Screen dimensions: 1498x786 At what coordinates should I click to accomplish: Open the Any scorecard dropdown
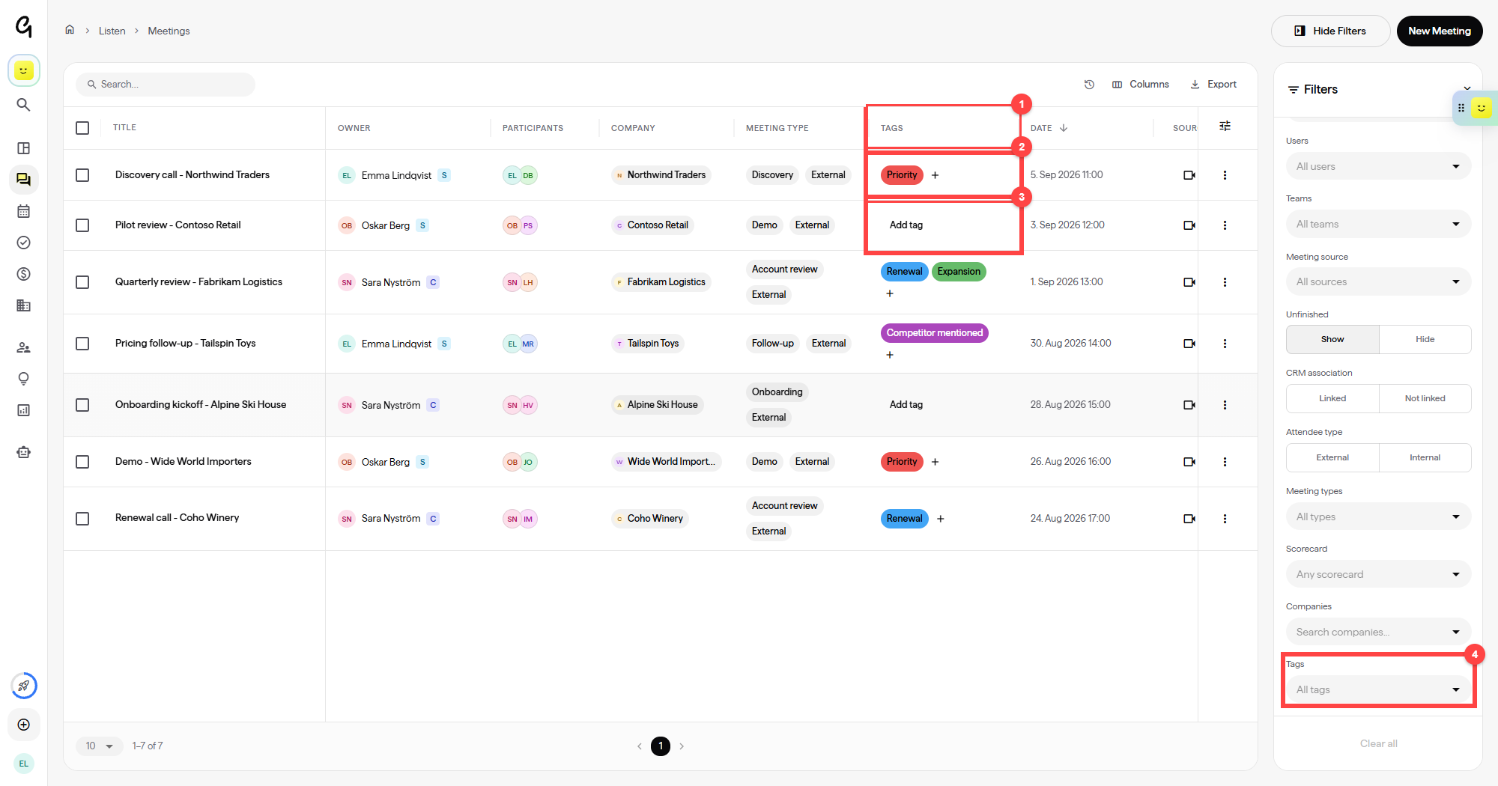(1378, 574)
